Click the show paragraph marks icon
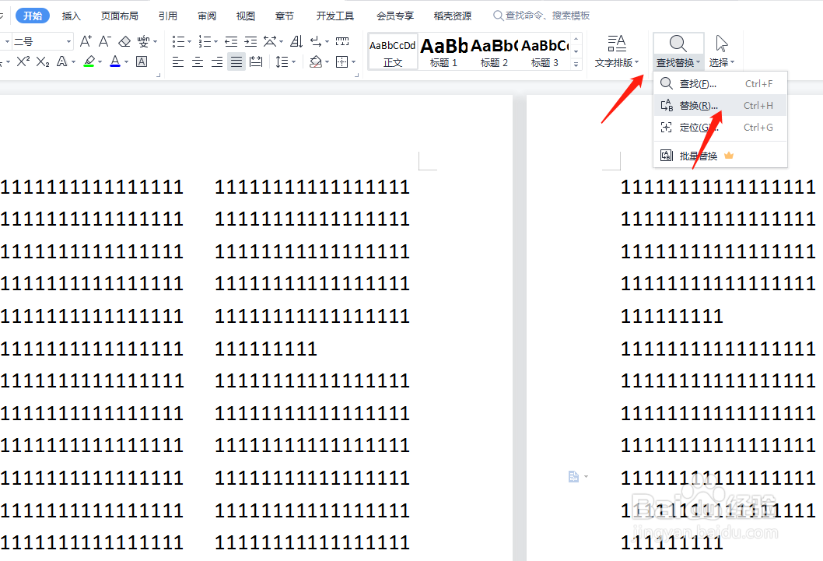 tap(316, 41)
